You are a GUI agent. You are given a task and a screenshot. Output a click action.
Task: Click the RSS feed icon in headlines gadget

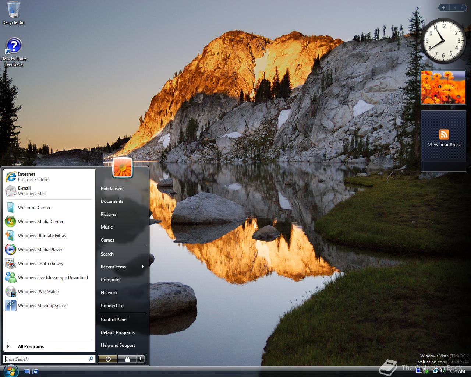tap(444, 134)
